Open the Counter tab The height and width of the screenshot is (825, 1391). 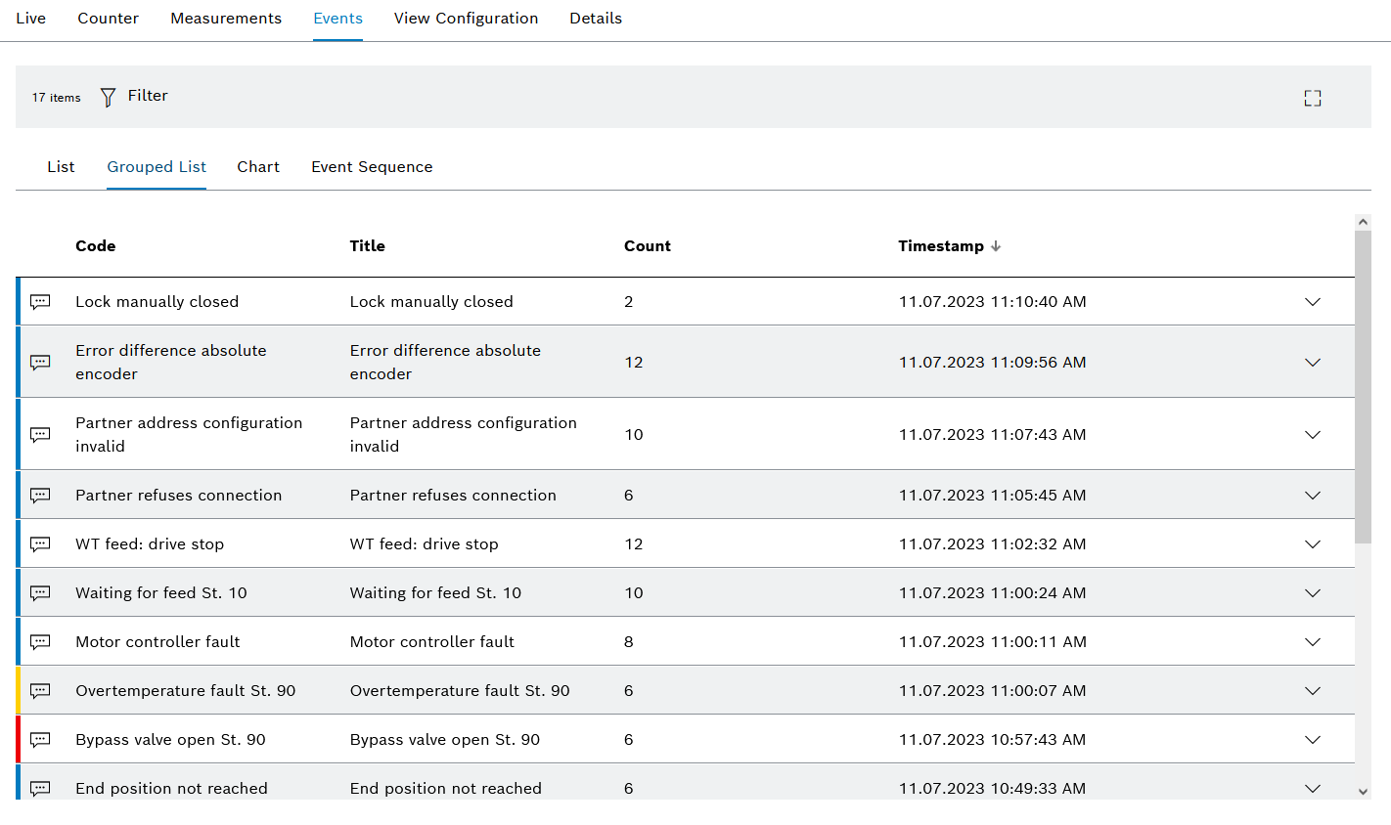point(109,19)
